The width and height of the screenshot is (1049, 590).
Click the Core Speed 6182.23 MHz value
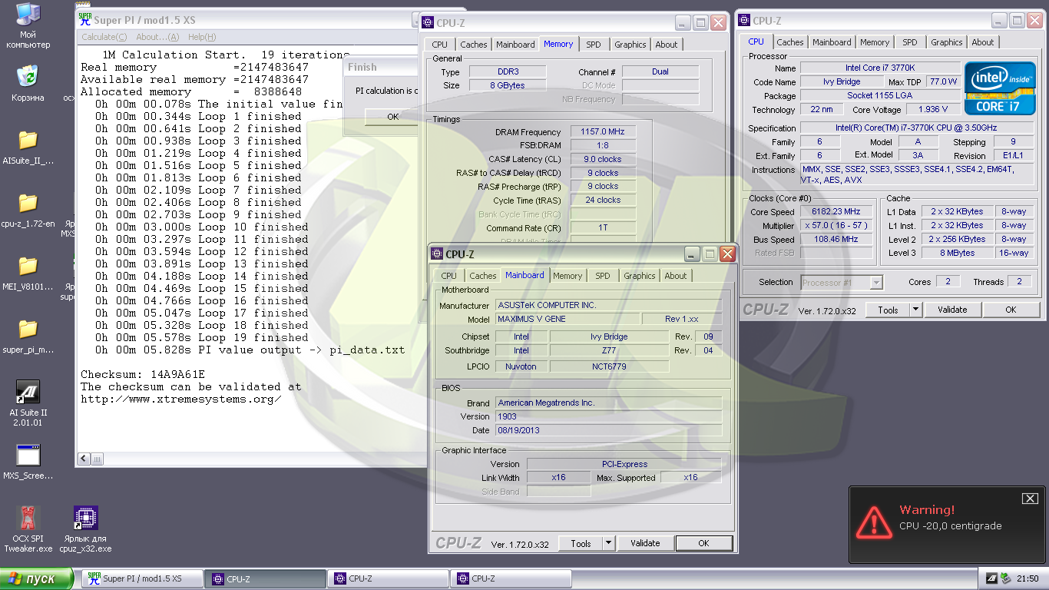click(836, 211)
